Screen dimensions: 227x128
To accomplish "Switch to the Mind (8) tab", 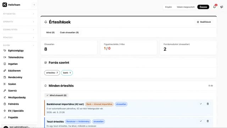I will tap(50, 33).
